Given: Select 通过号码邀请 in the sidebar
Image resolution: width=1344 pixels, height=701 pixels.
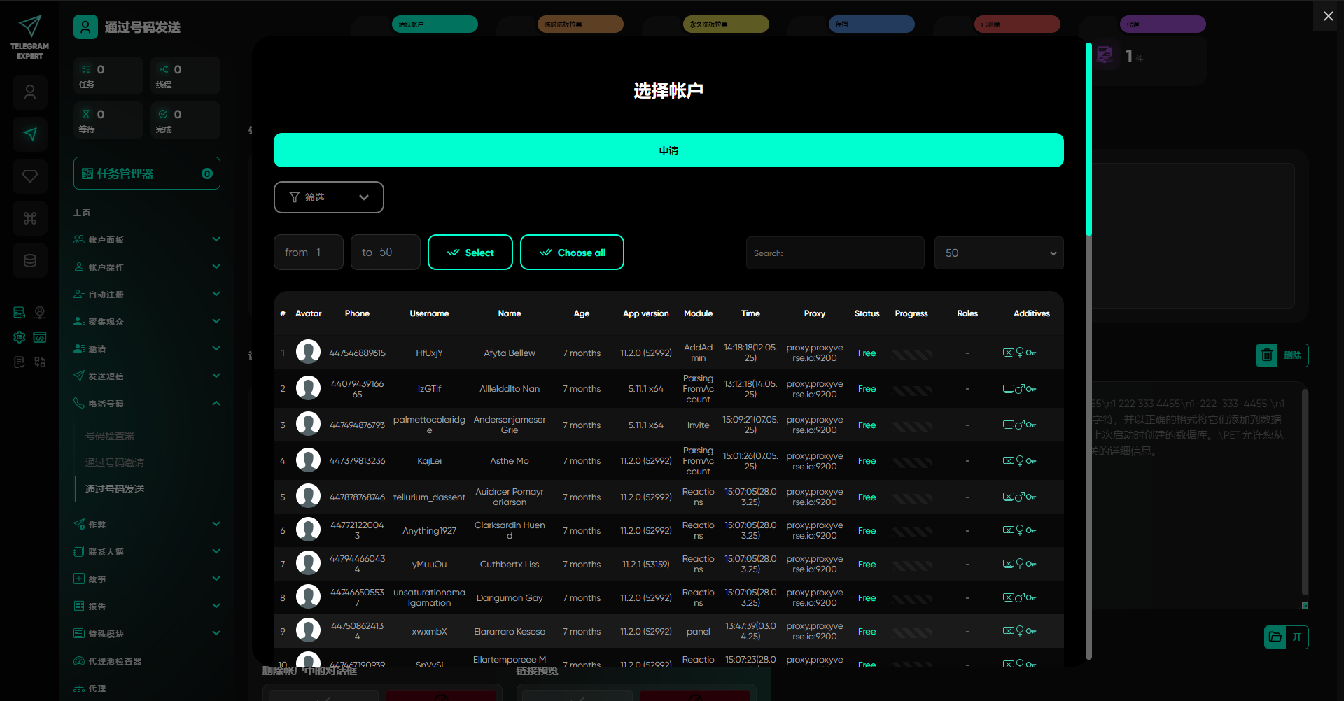Looking at the screenshot, I should (x=115, y=462).
